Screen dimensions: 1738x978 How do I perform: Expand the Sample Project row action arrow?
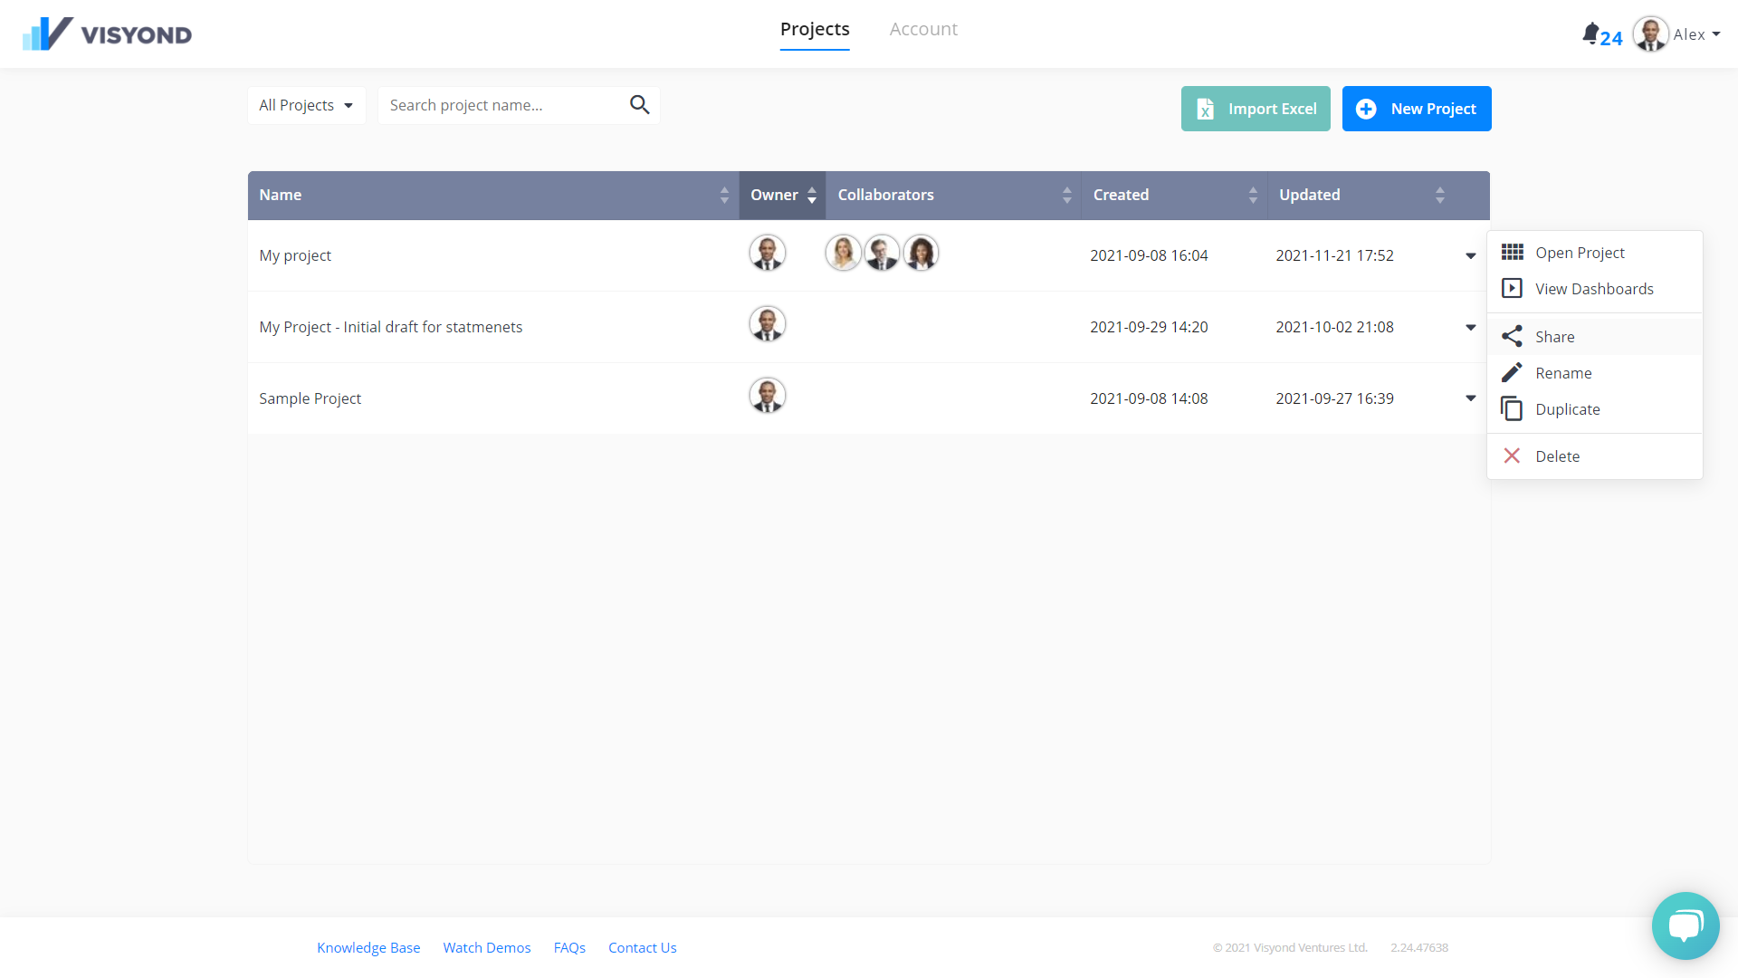[x=1471, y=398]
